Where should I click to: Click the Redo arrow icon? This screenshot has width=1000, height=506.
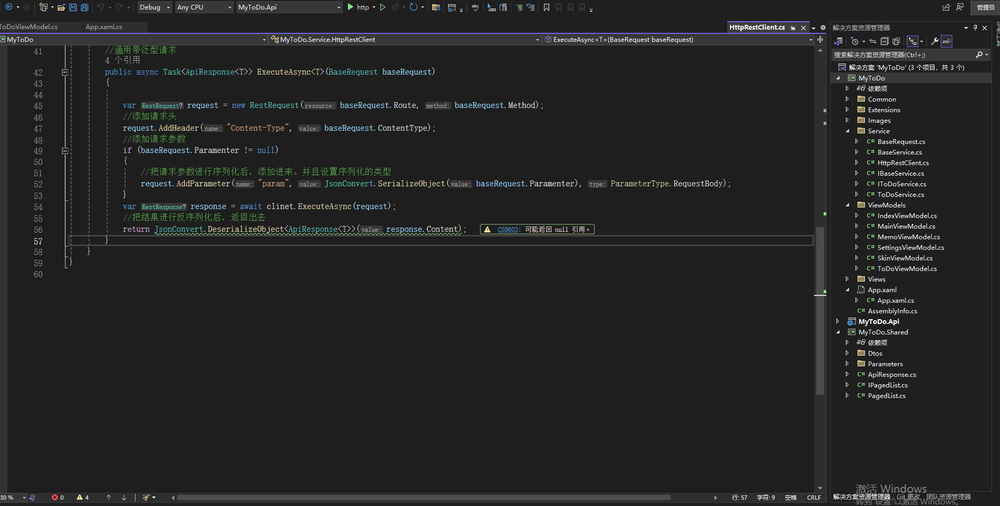pyautogui.click(x=119, y=7)
